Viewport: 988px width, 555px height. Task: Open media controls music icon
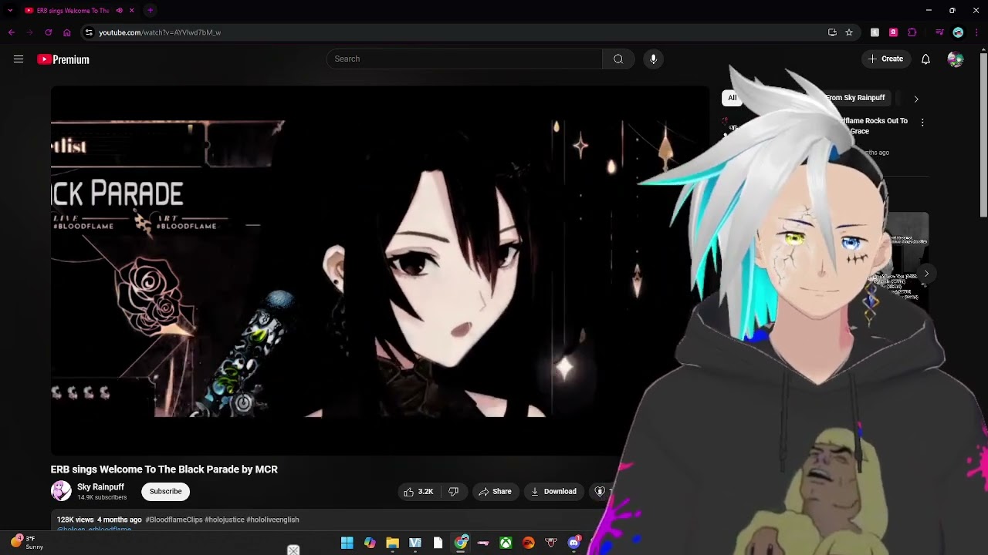(939, 32)
